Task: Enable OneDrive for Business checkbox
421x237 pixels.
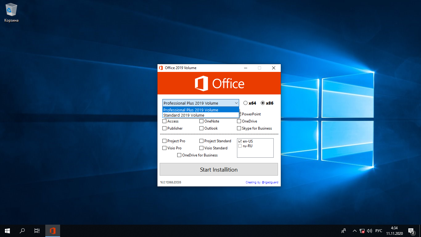Action: 179,155
